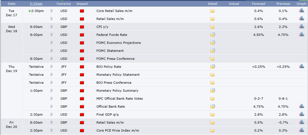Open detail folder for Final GDP q/q
This screenshot has height=135, width=308.
point(212,114)
